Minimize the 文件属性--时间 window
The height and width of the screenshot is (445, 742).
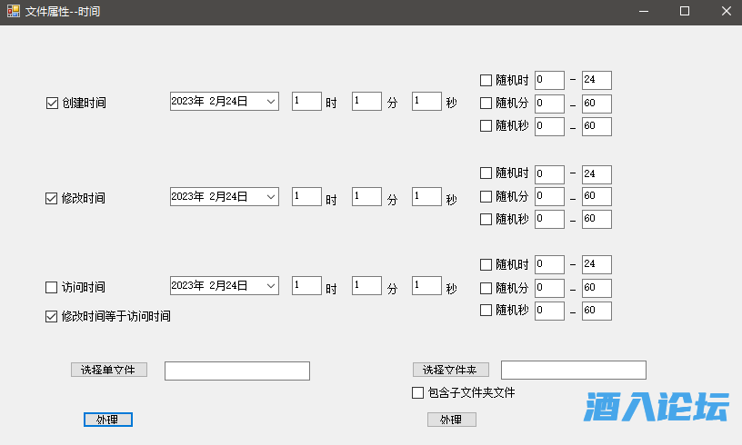pos(643,12)
